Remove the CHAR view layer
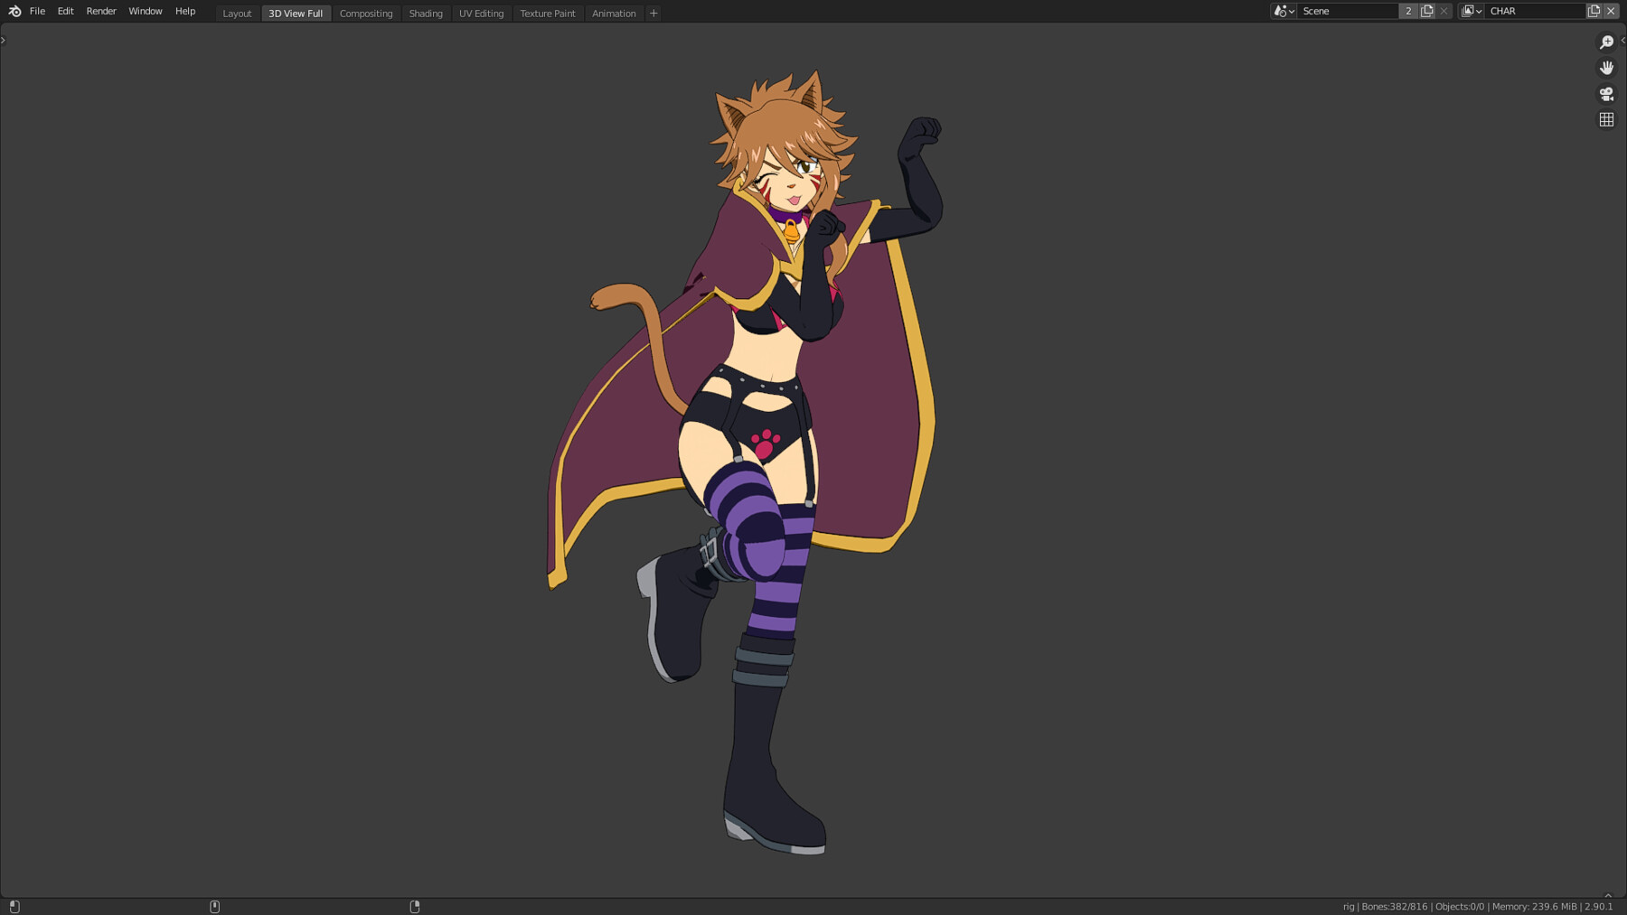The width and height of the screenshot is (1627, 915). point(1612,11)
